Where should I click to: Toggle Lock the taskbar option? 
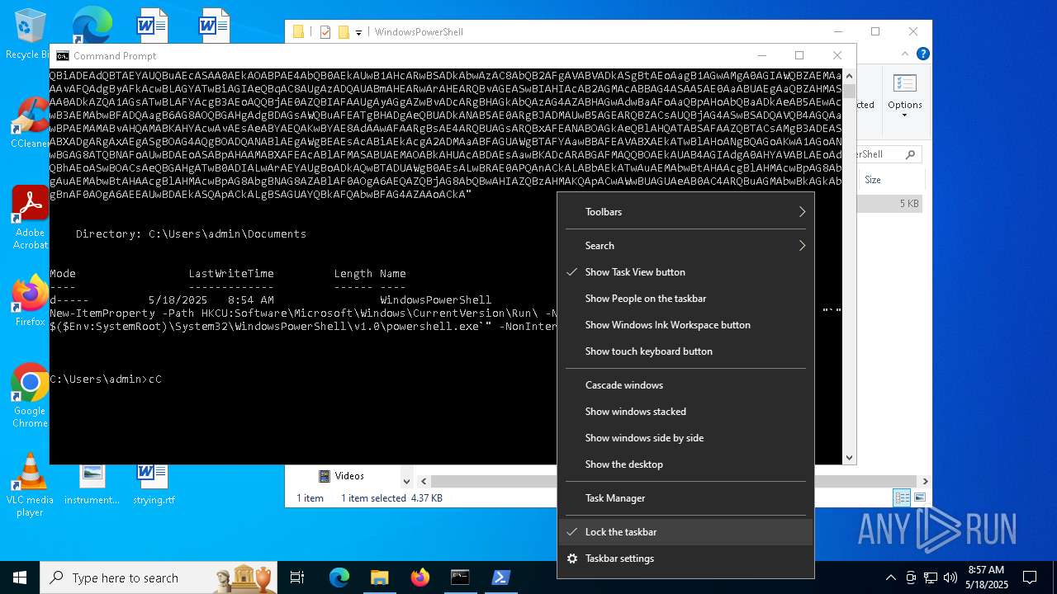685,532
